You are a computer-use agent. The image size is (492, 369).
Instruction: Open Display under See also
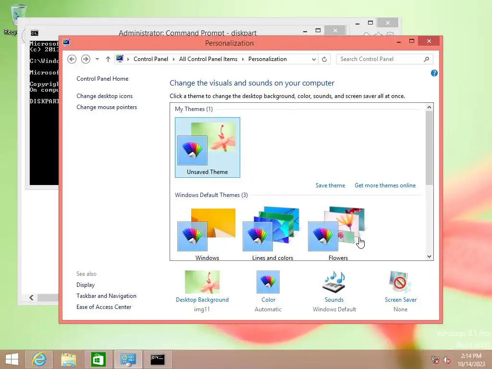click(x=86, y=285)
